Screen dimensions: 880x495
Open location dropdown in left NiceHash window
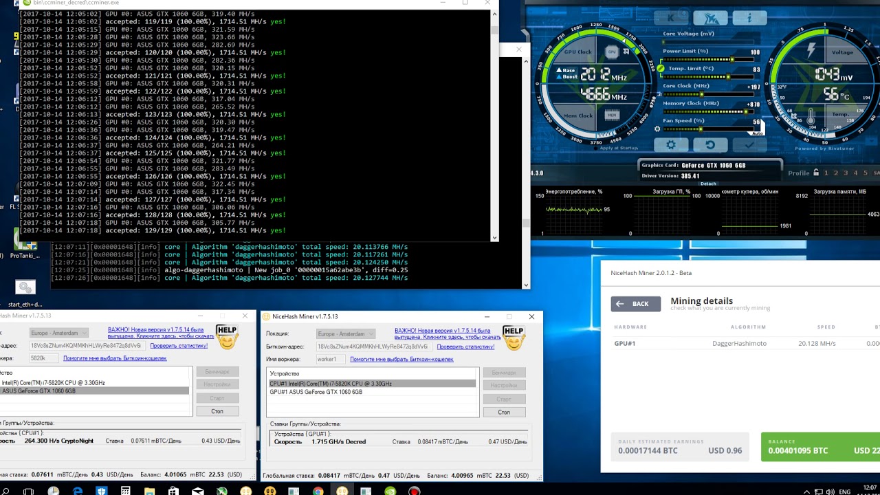tap(59, 333)
